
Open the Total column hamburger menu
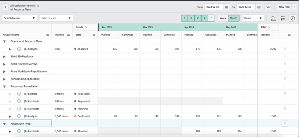click(289, 35)
